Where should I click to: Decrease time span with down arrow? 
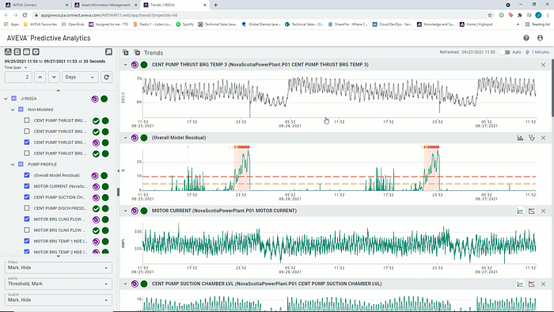pos(54,77)
